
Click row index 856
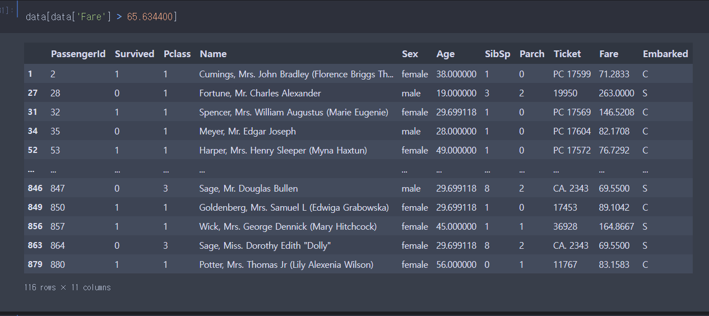coord(35,226)
